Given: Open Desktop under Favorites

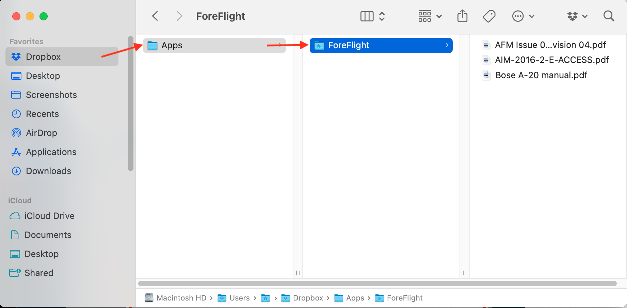Looking at the screenshot, I should 62,75.
